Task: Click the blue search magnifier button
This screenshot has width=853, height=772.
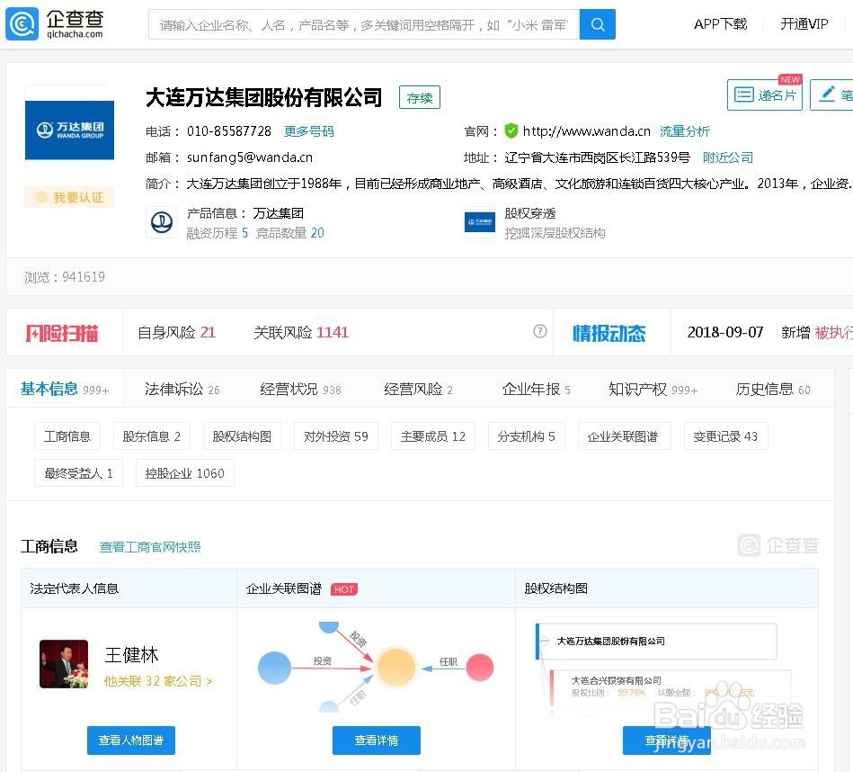Action: click(598, 24)
